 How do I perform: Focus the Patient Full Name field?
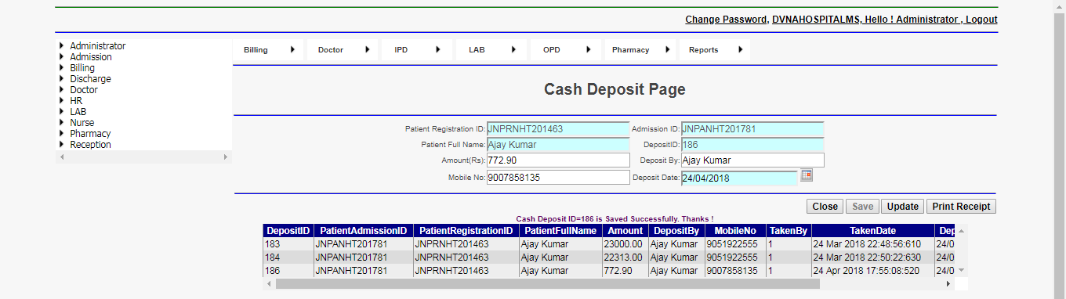pyautogui.click(x=558, y=145)
